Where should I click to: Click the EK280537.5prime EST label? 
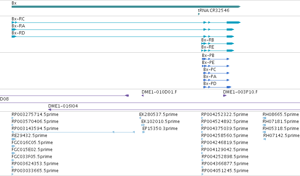(x=158, y=115)
